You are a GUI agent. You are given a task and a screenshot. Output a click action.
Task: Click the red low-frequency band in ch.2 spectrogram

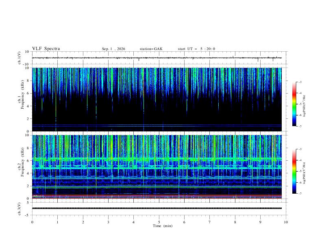point(157,197)
